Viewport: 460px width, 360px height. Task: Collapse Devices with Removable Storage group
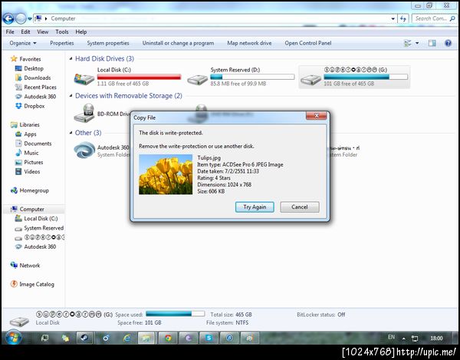point(71,96)
